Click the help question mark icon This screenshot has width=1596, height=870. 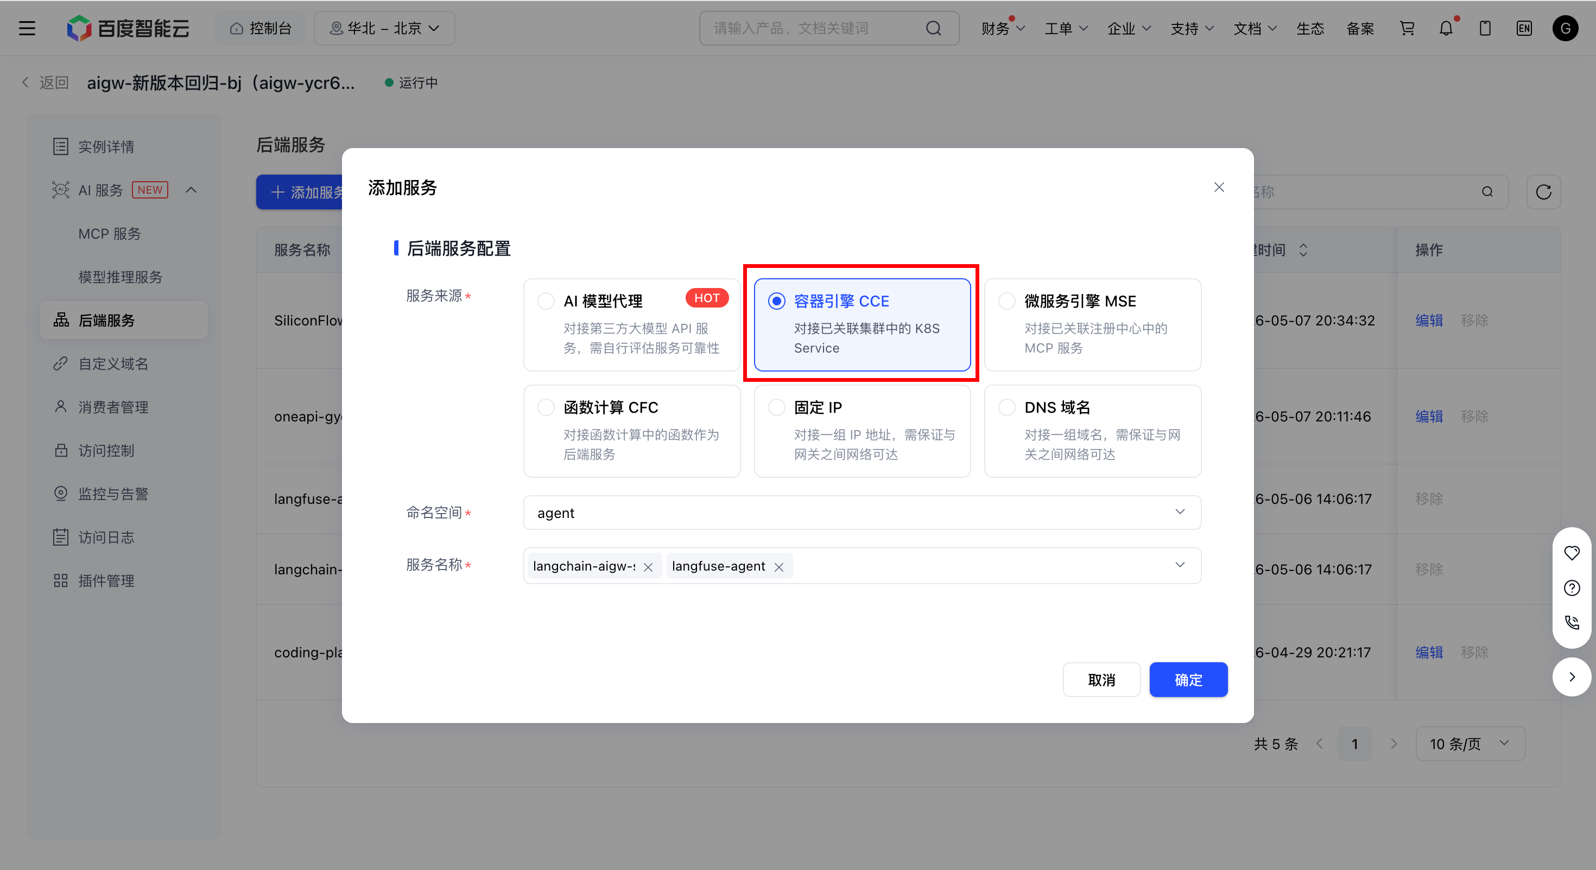[x=1572, y=587]
